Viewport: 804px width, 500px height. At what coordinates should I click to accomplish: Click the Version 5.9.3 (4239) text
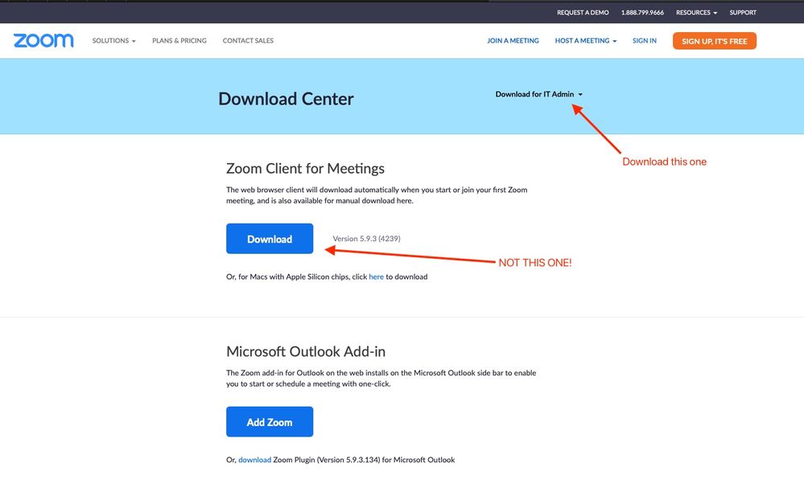pyautogui.click(x=367, y=239)
